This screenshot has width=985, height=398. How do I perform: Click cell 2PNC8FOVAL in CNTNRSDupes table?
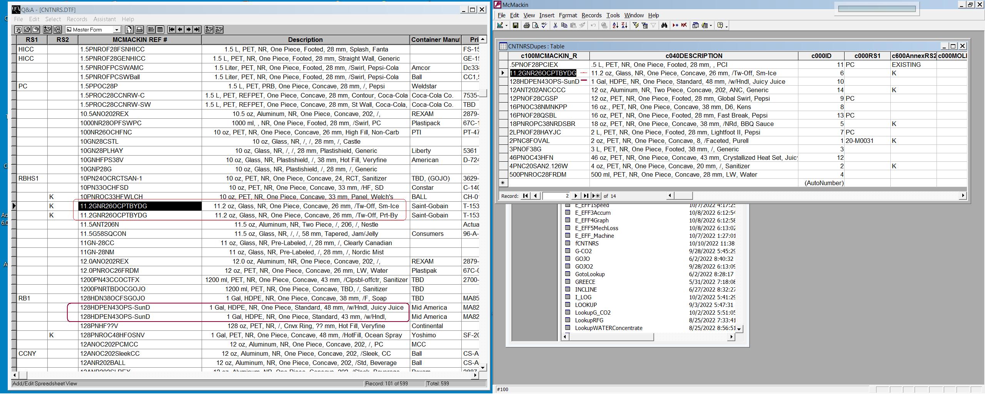click(x=549, y=141)
